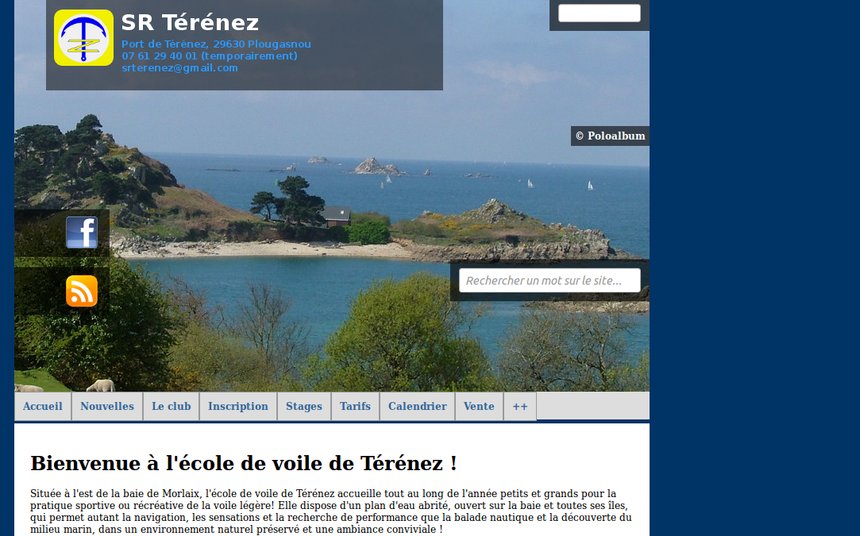This screenshot has width=860, height=536.
Task: Click the Port de Térénez address line
Action: (x=216, y=44)
